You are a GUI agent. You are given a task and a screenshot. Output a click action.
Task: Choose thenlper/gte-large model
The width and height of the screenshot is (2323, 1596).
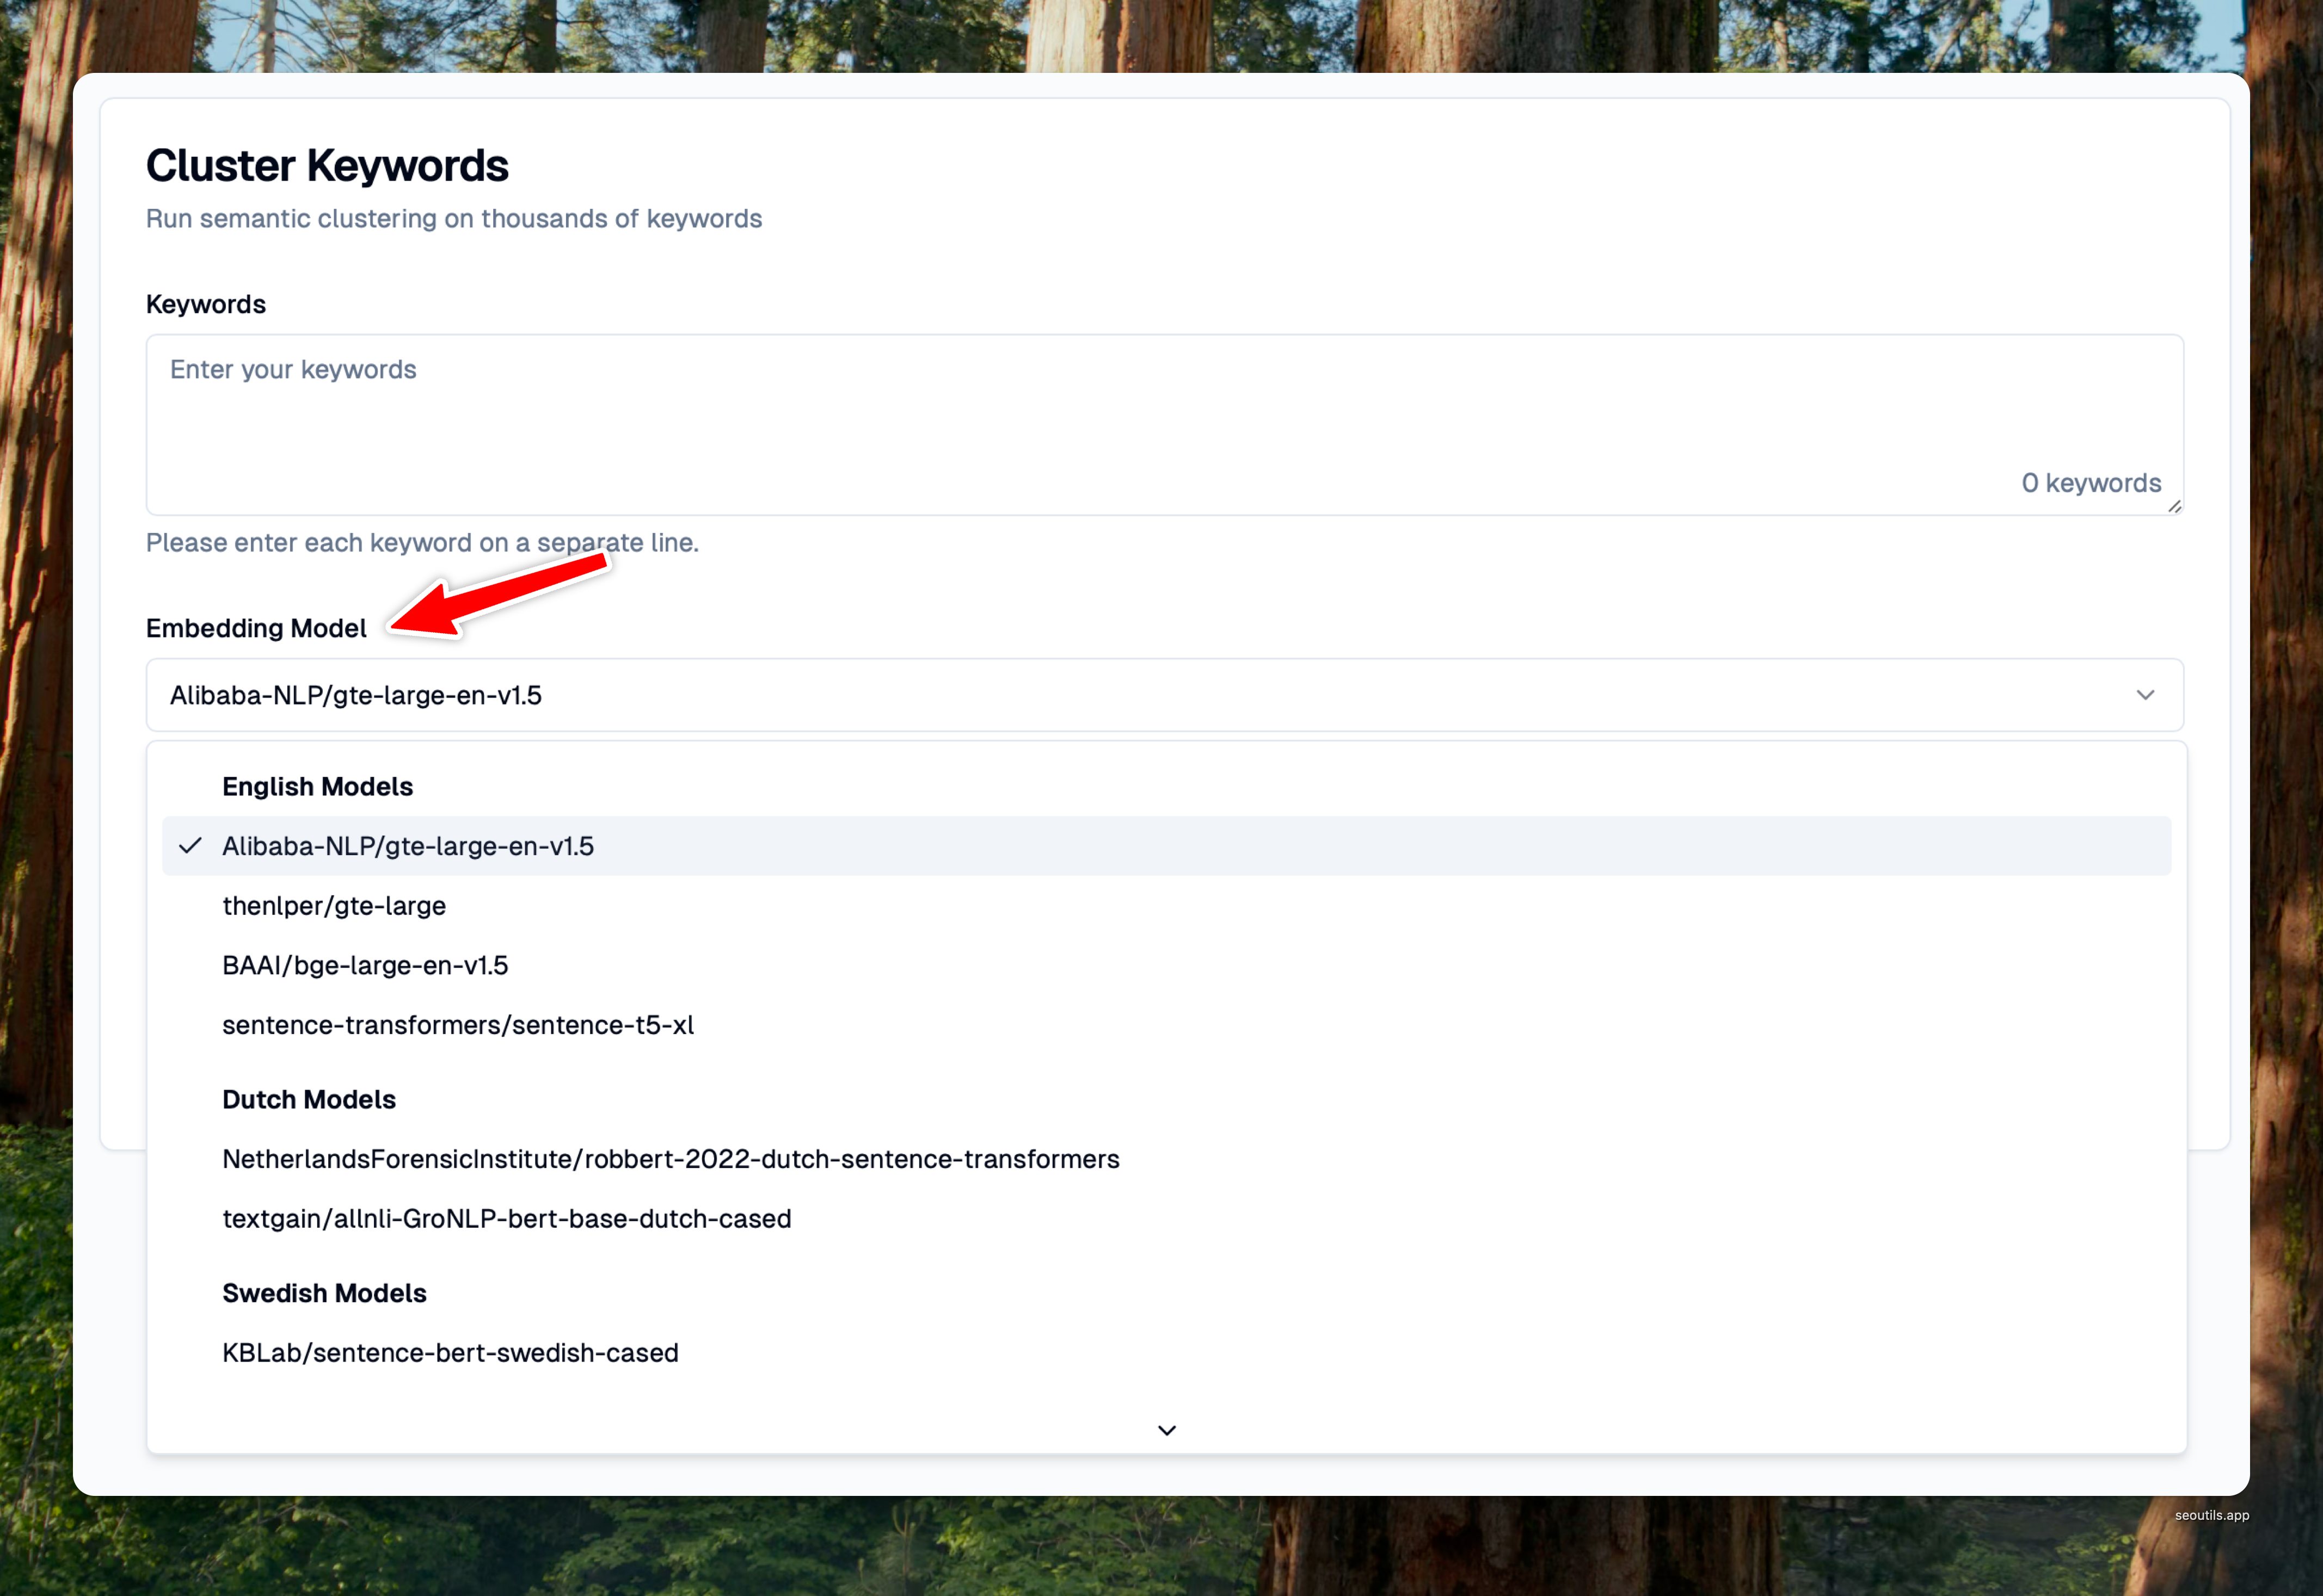click(x=1166, y=906)
